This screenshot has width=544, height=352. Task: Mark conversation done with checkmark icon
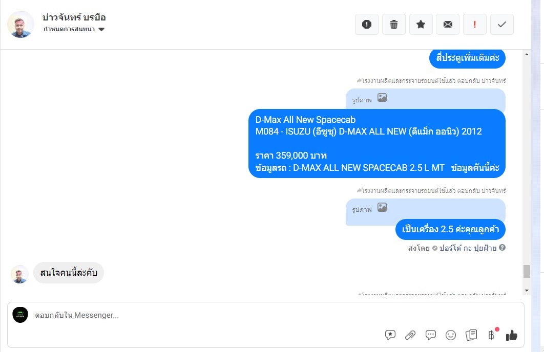(x=501, y=24)
